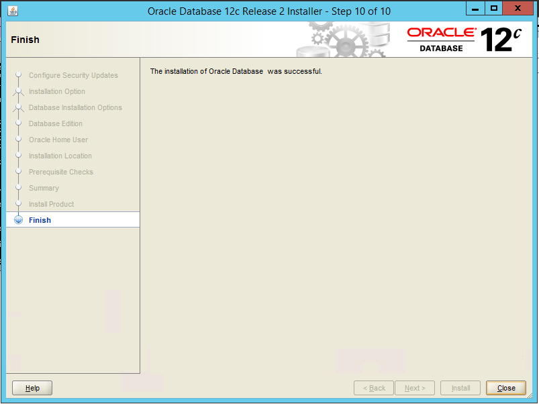The width and height of the screenshot is (539, 404).
Task: Click the Database Installation Options branch node
Action: [x=19, y=107]
